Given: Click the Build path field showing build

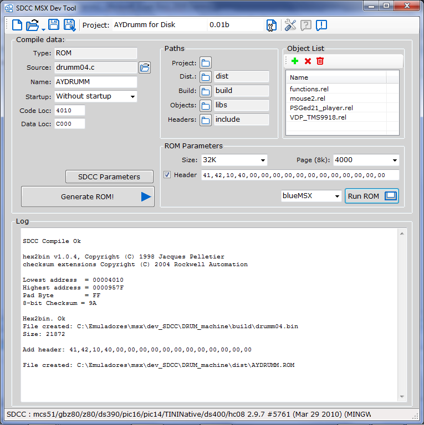Looking at the screenshot, I should [241, 91].
